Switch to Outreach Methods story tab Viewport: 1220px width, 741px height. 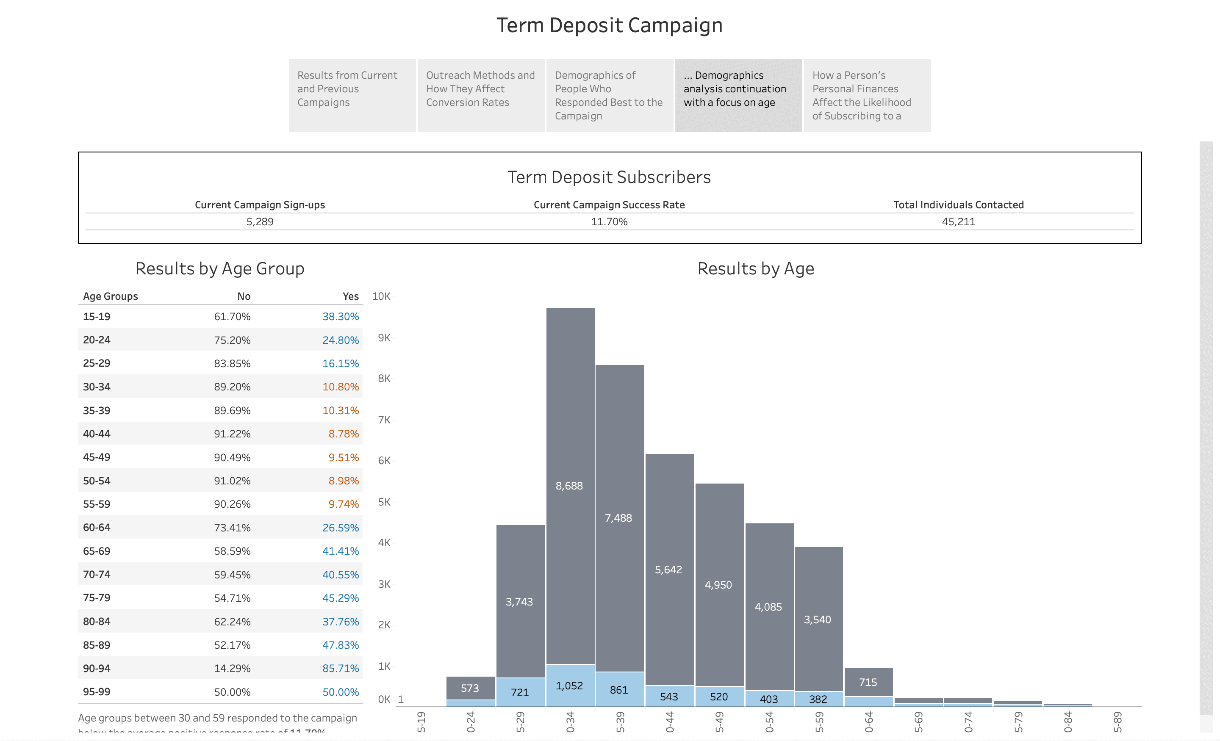click(480, 96)
